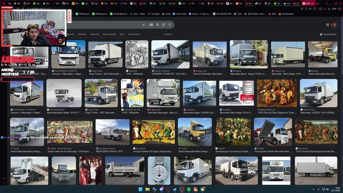Image resolution: width=343 pixels, height=193 pixels.
Task: Switch to the YouTube browser tab
Action: (x=296, y=3)
